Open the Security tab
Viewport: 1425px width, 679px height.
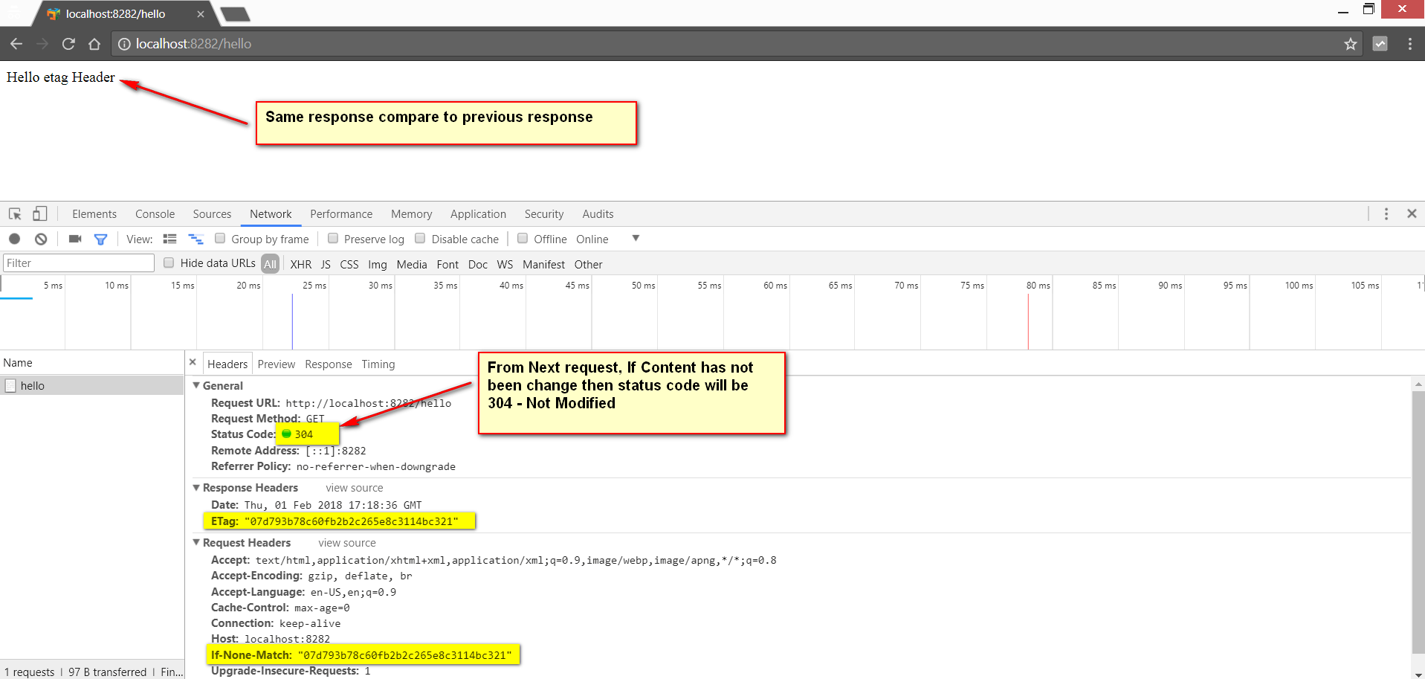click(544, 214)
